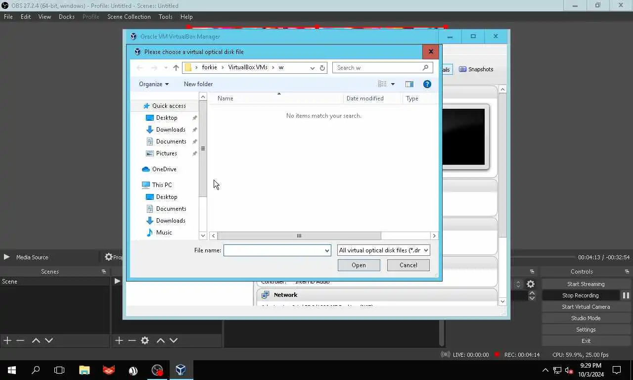Click the search magnifier icon
Image resolution: width=633 pixels, height=380 pixels.
[x=425, y=68]
